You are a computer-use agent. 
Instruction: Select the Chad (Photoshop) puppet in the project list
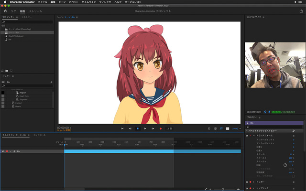15,36
